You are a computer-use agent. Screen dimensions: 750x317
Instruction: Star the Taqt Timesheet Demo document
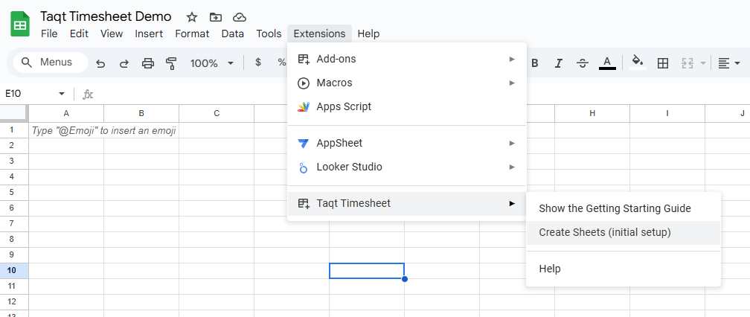(192, 17)
